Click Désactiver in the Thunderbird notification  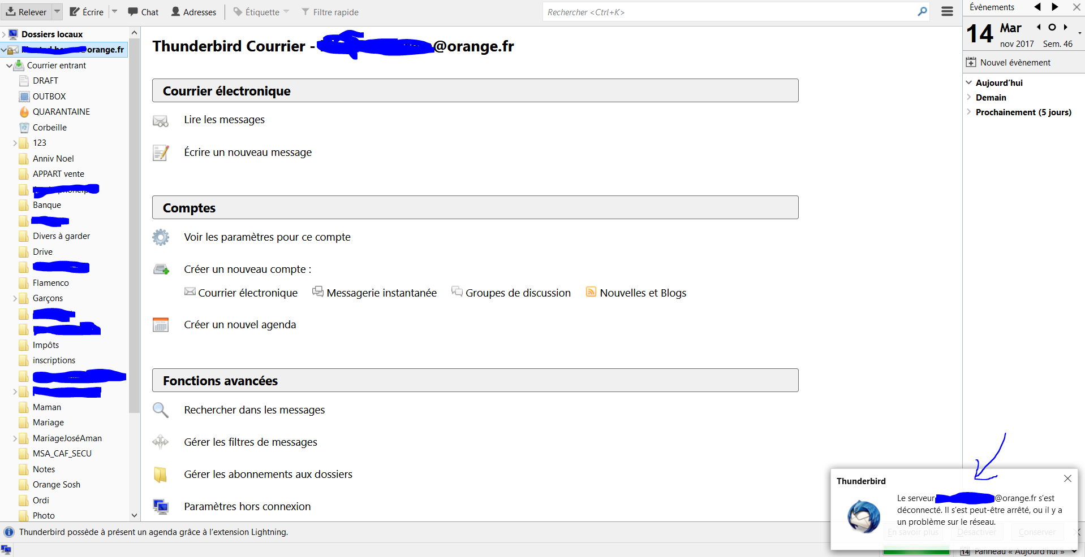click(x=976, y=532)
